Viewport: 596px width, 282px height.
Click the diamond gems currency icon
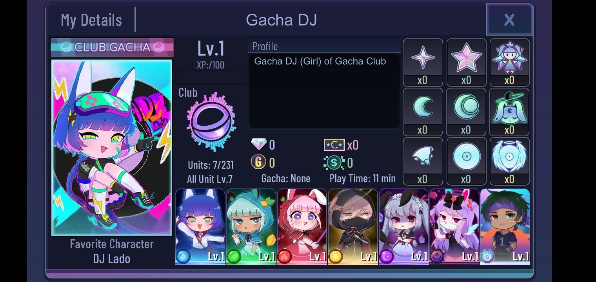click(x=258, y=145)
